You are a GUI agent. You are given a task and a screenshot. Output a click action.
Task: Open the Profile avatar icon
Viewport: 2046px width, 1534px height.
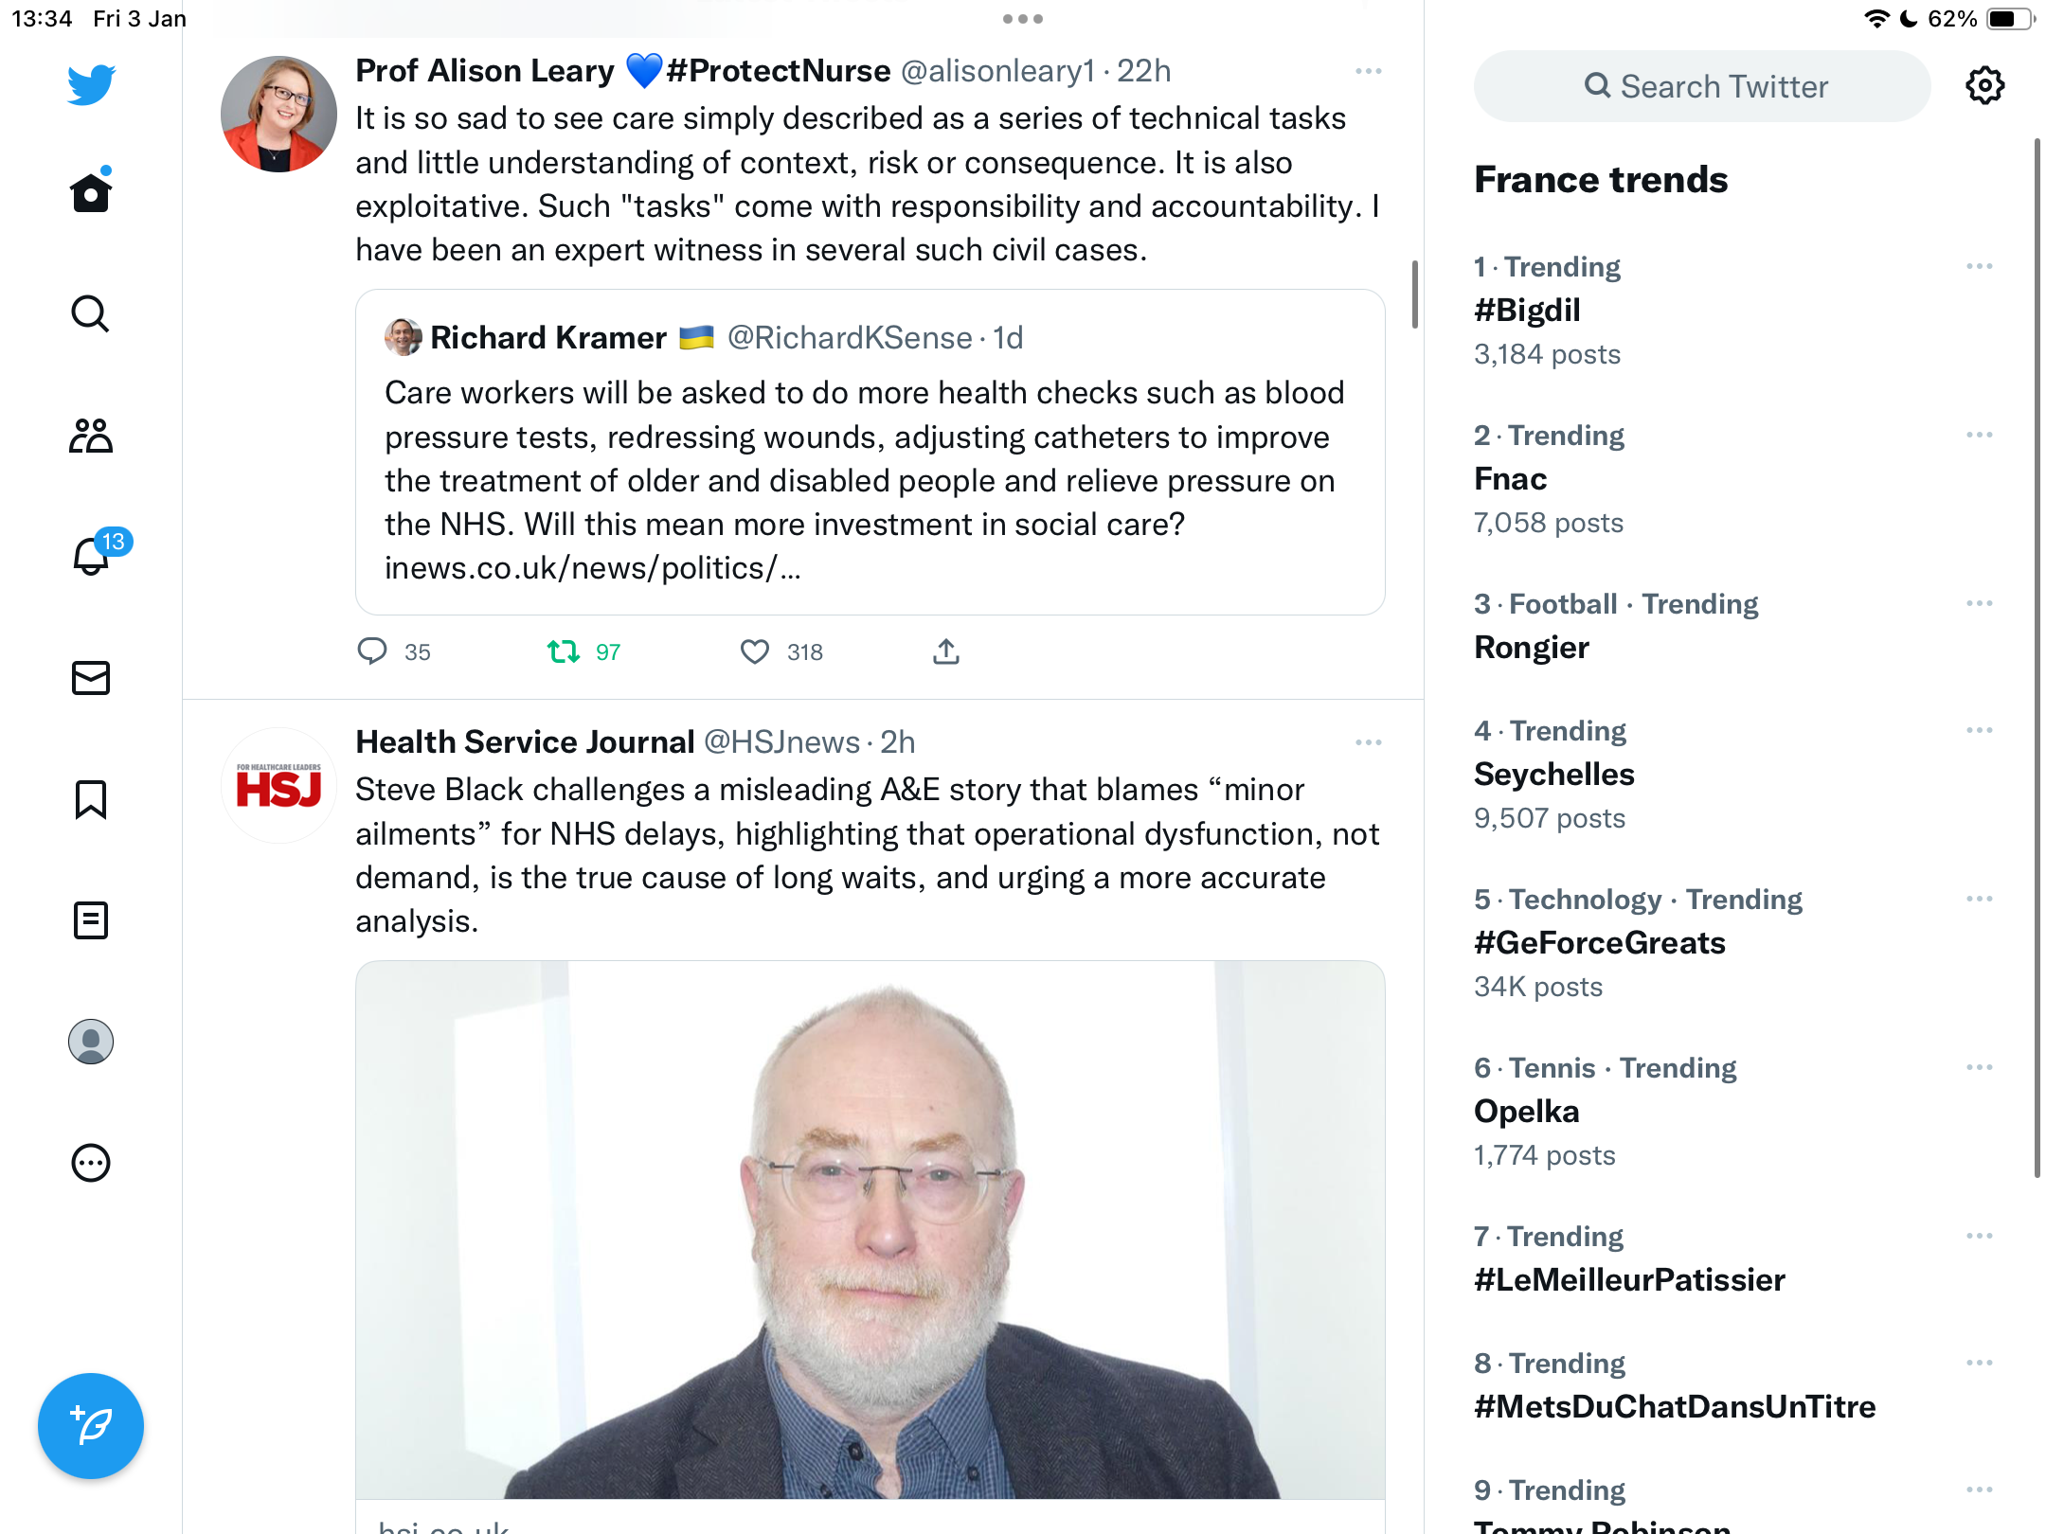coord(91,1042)
